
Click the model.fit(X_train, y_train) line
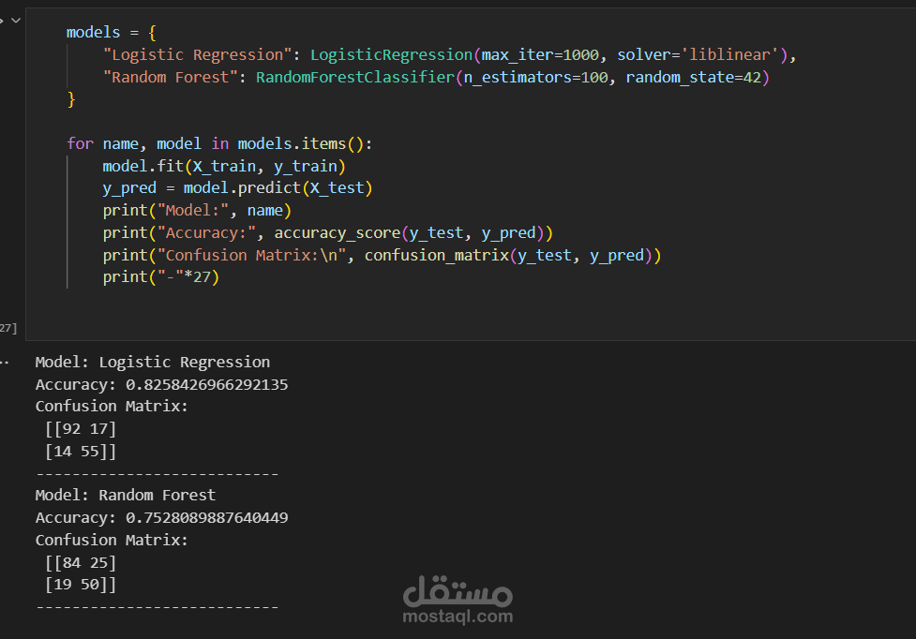(x=224, y=167)
